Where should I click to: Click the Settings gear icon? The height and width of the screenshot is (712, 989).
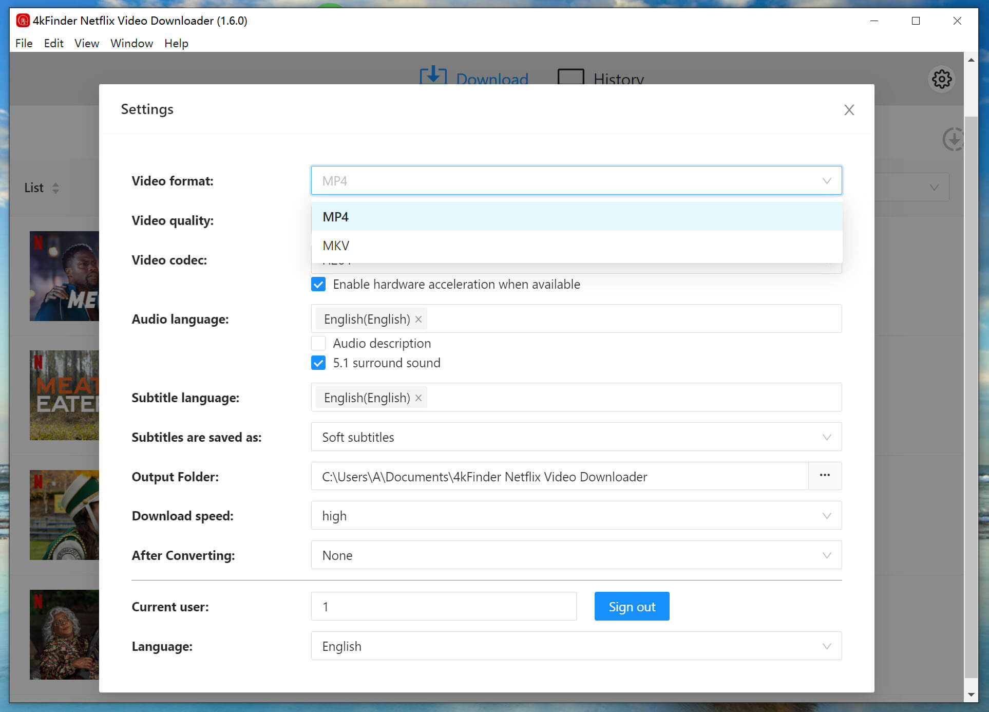(941, 79)
